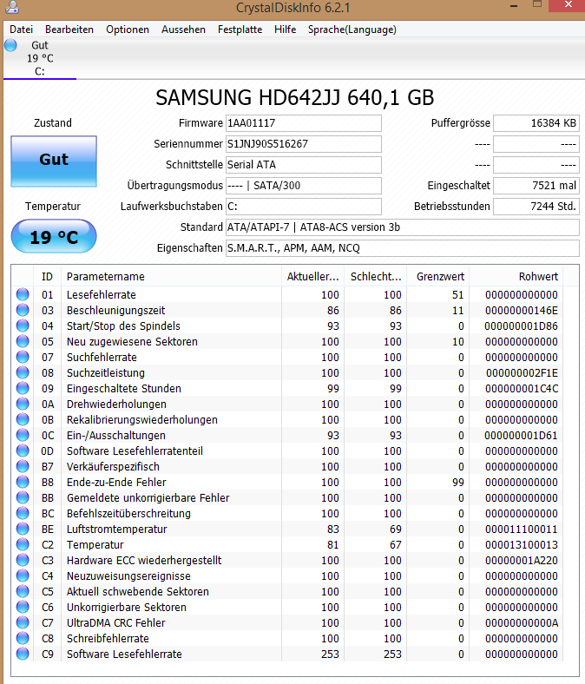
Task: Select raw value 00000000146E
Action: pyautogui.click(x=522, y=311)
